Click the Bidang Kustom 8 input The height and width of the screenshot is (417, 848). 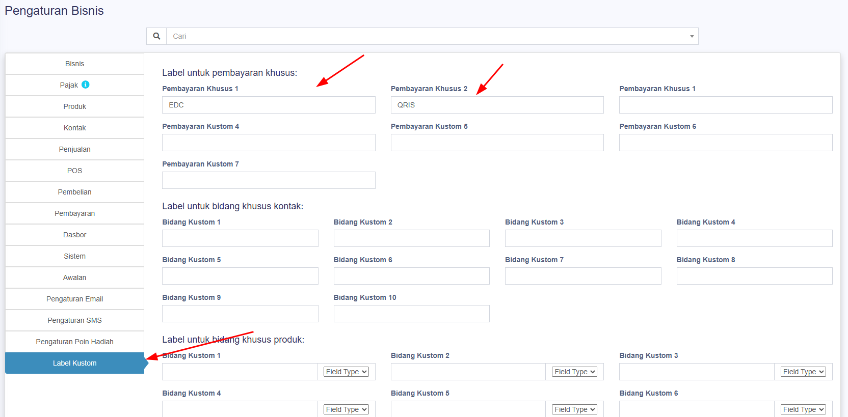(755, 276)
